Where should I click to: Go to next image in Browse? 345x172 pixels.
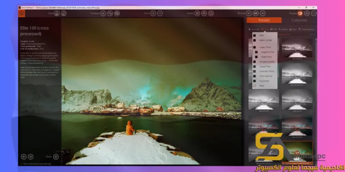click(262, 13)
